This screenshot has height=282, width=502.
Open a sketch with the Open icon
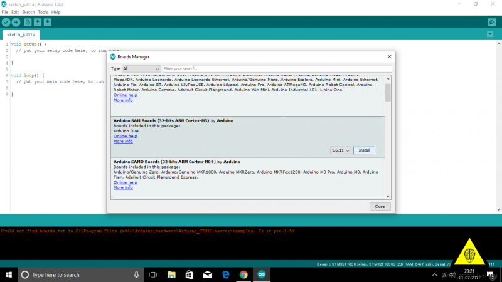click(38, 22)
